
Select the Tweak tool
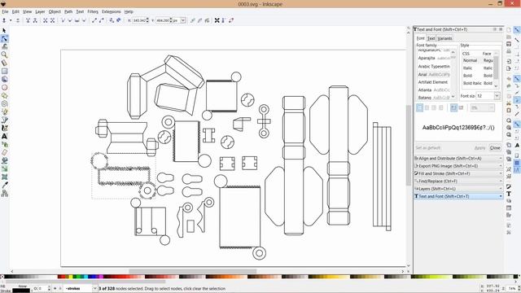4,46
